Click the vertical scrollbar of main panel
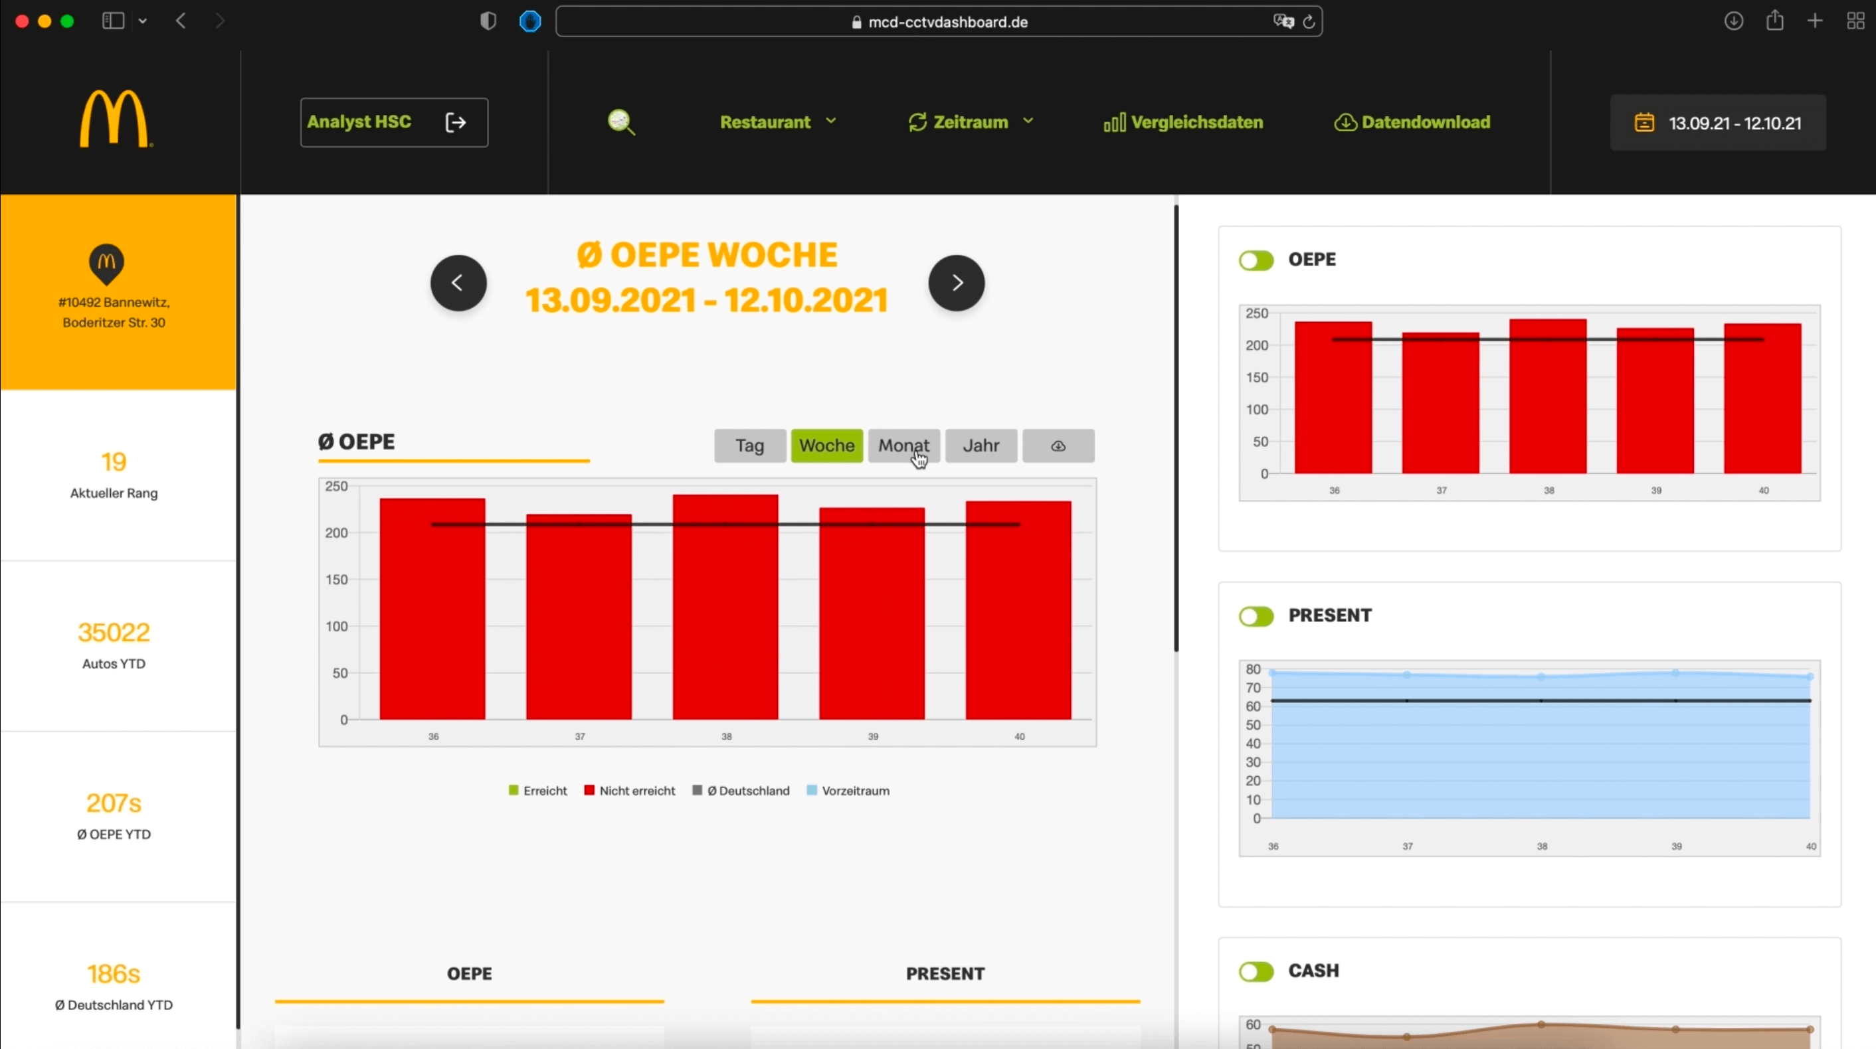This screenshot has width=1876, height=1049. pyautogui.click(x=1176, y=430)
